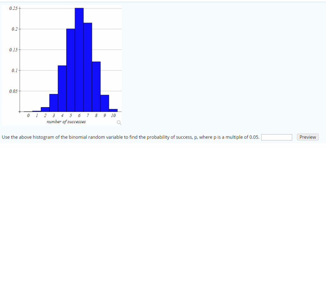The height and width of the screenshot is (281, 326).
Task: Click the histogram bar at 9 successes
Action: pyautogui.click(x=104, y=104)
